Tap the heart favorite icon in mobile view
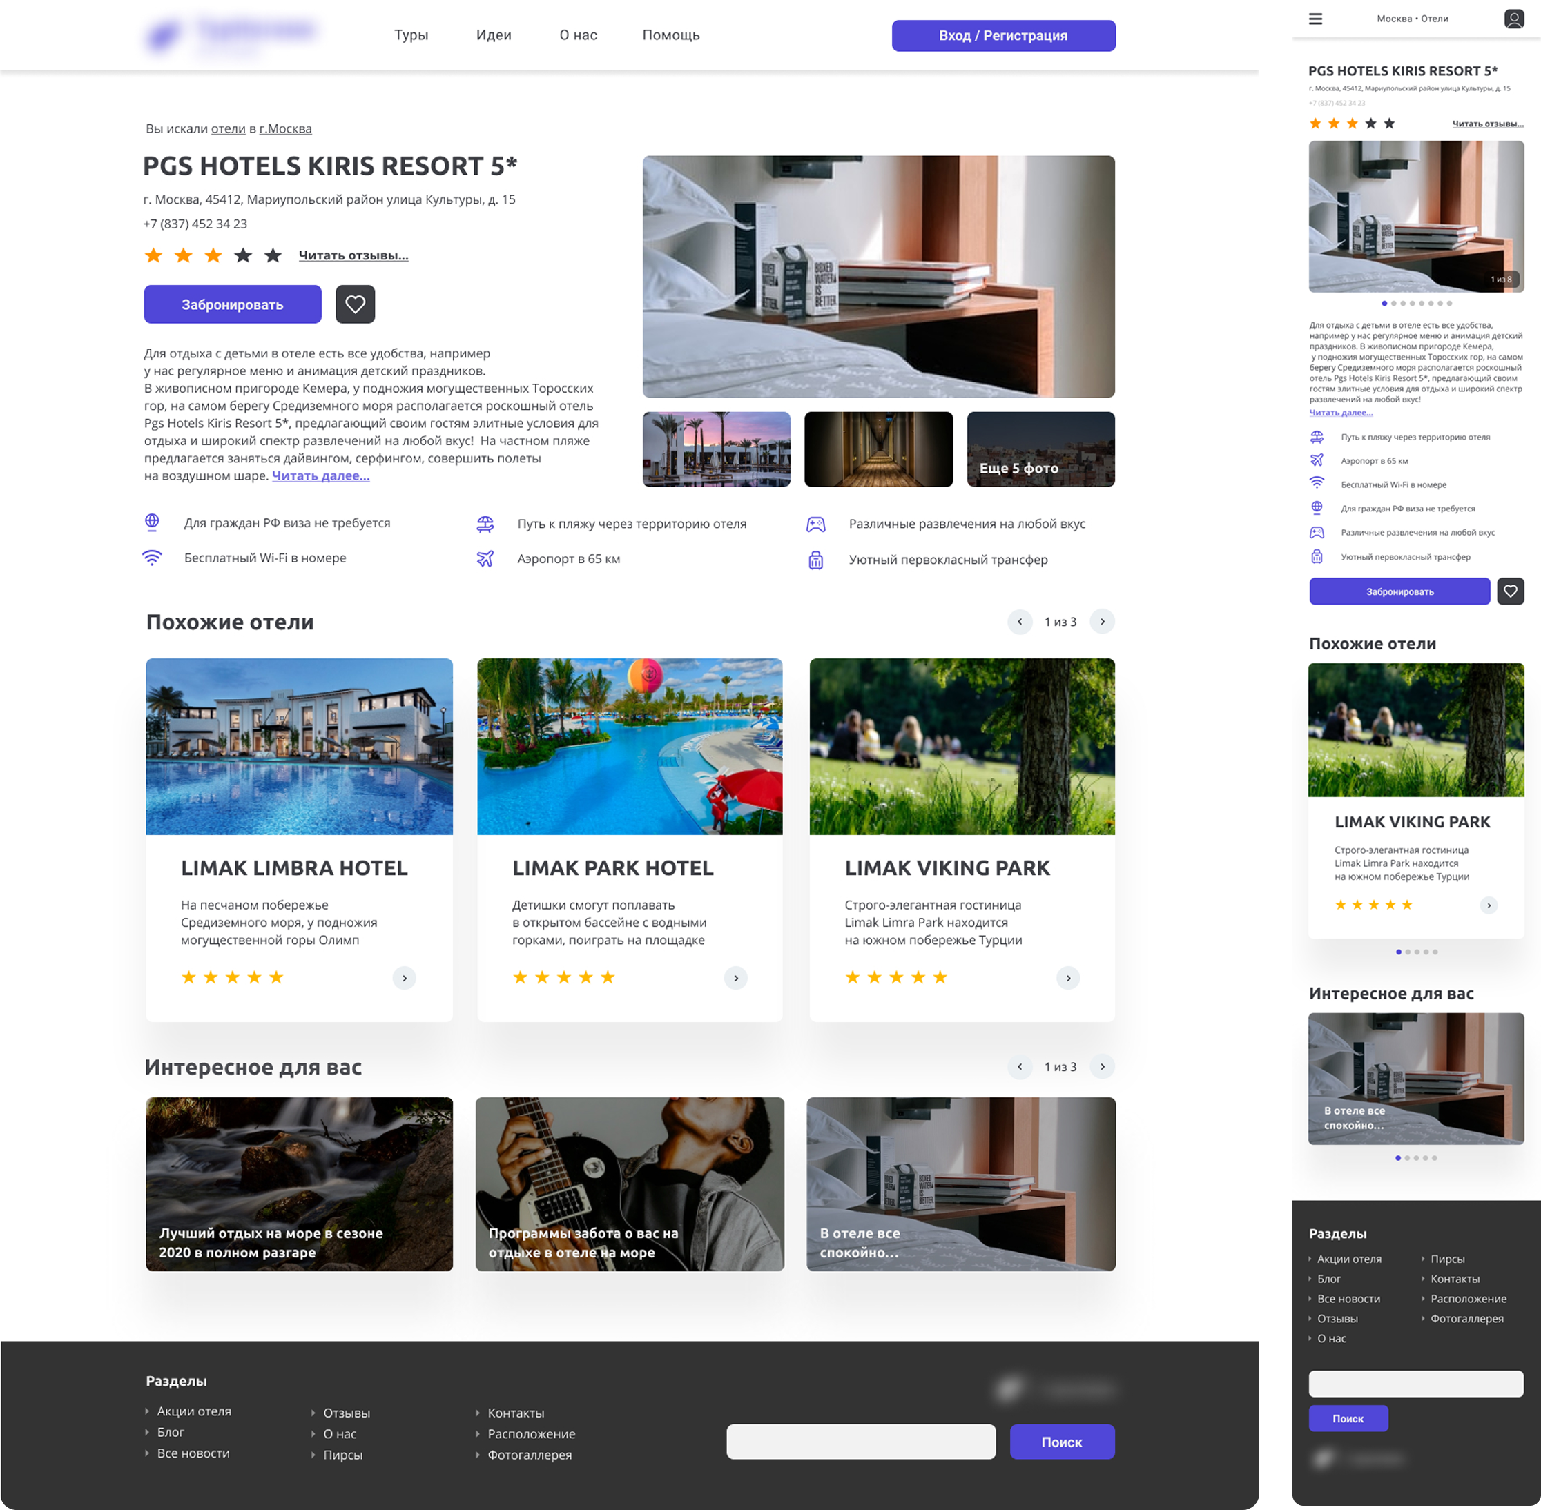The image size is (1541, 1510). tap(1510, 591)
